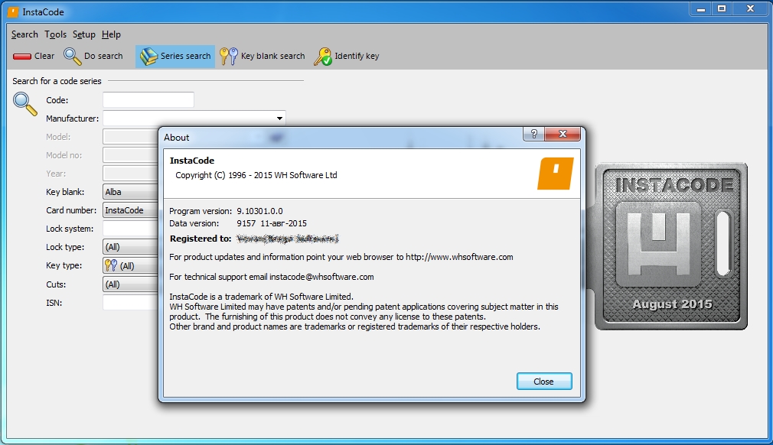773x445 pixels.
Task: Click the Copyright 1996 - 2015 WH Software text
Action: click(x=256, y=175)
